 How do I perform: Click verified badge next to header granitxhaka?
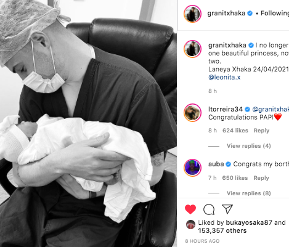(x=250, y=14)
